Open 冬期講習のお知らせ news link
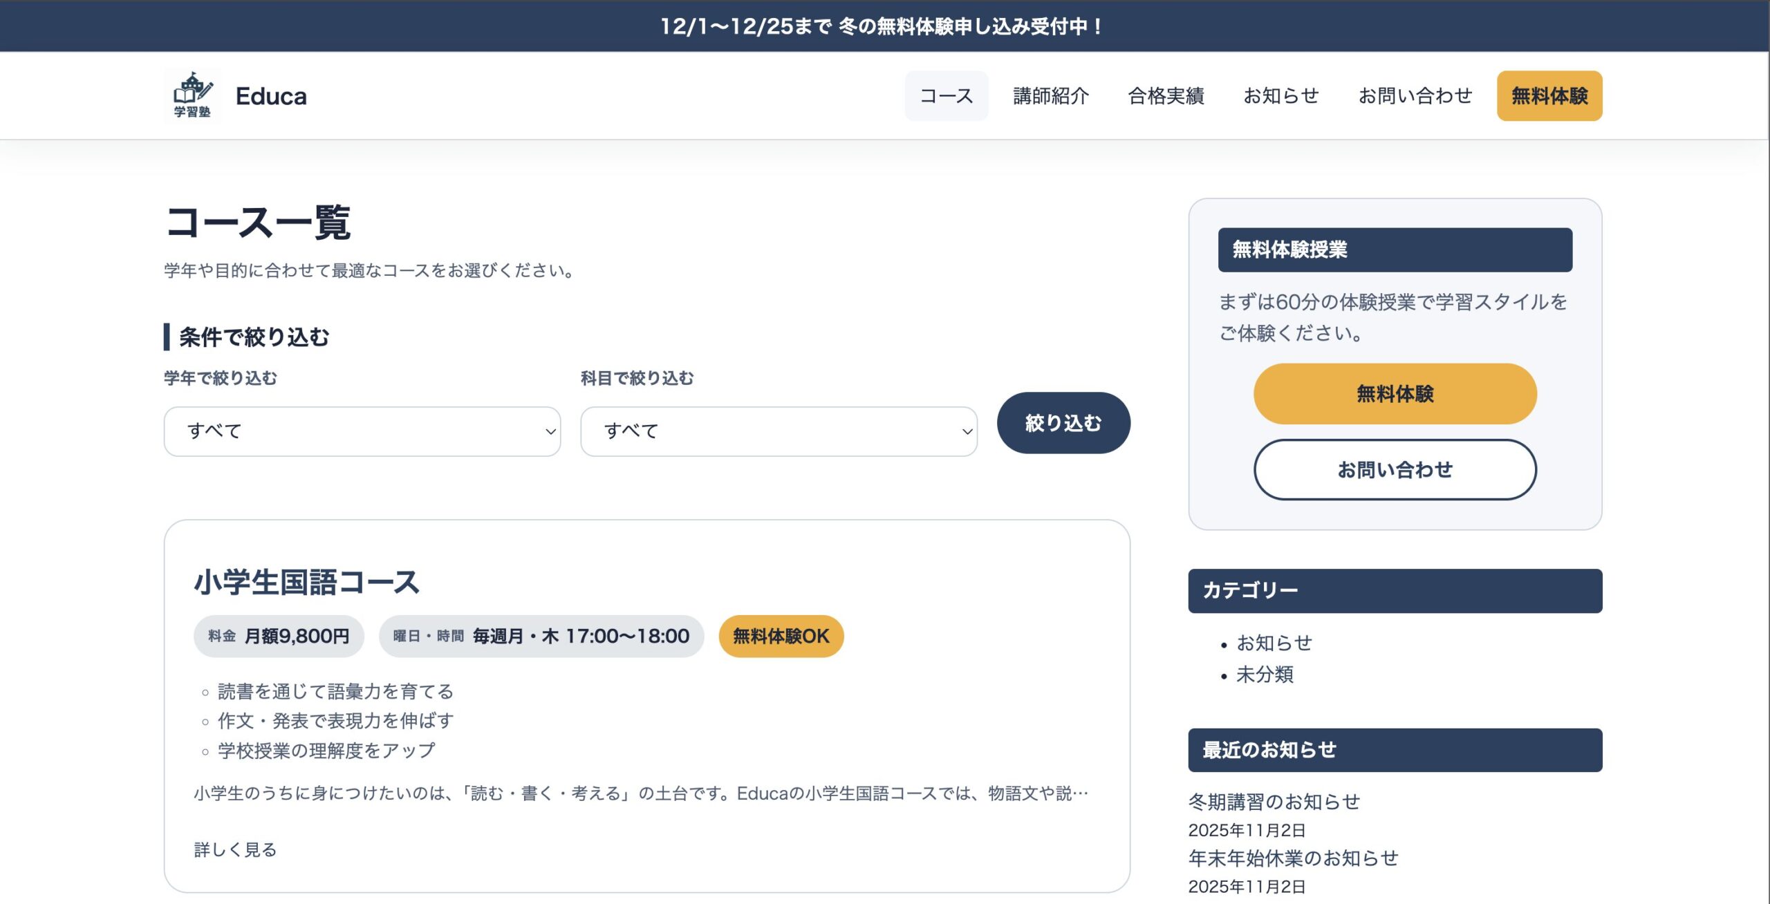The width and height of the screenshot is (1770, 904). pos(1274,802)
